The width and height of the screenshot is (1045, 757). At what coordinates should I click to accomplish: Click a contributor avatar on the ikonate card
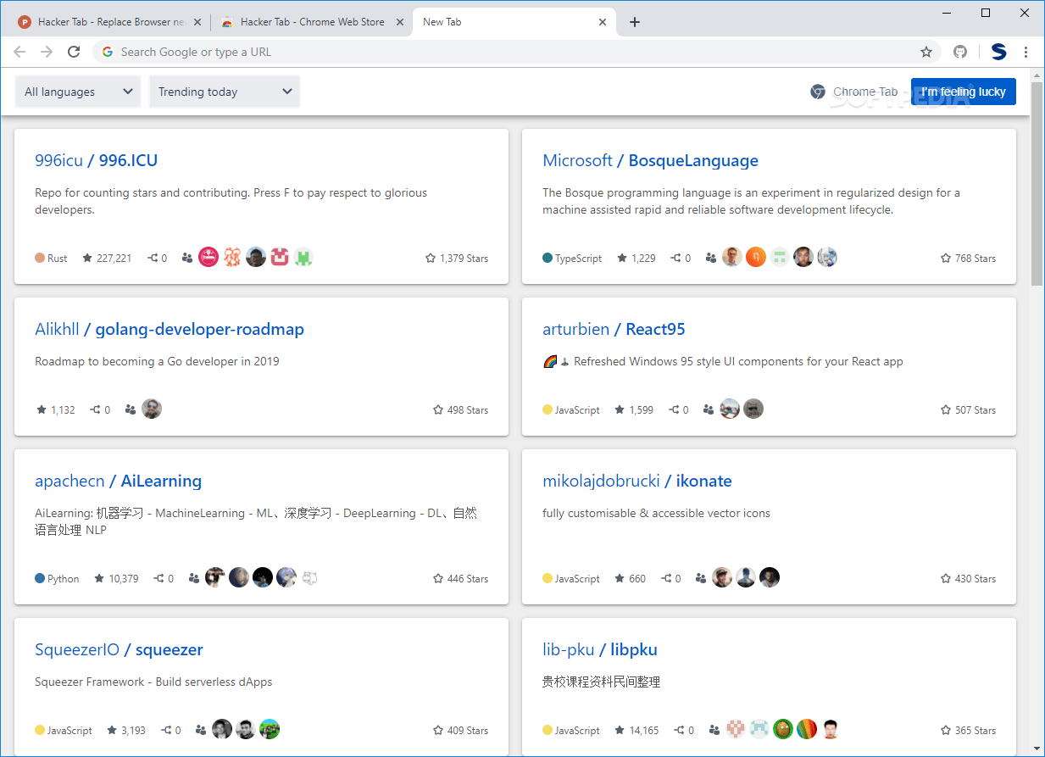[x=722, y=577]
